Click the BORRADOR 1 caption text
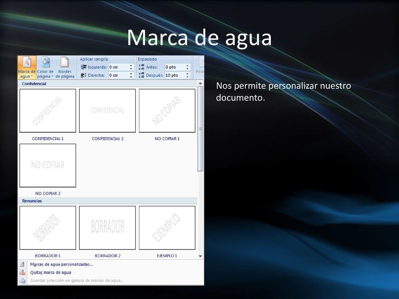Screen dimensions: 399x299 (48, 256)
